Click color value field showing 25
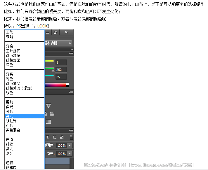Viewport: 208px width, 170px height. [x=61, y=77]
